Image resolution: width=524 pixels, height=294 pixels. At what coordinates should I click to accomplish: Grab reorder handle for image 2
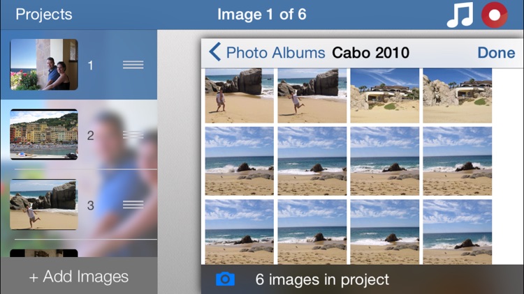coord(133,135)
